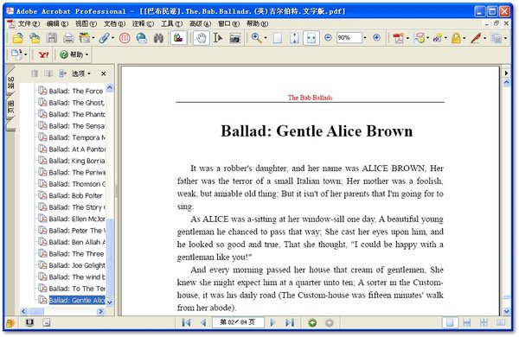
Task: Open the Create PDF dropdown arrow
Action: pyautogui.click(x=407, y=38)
